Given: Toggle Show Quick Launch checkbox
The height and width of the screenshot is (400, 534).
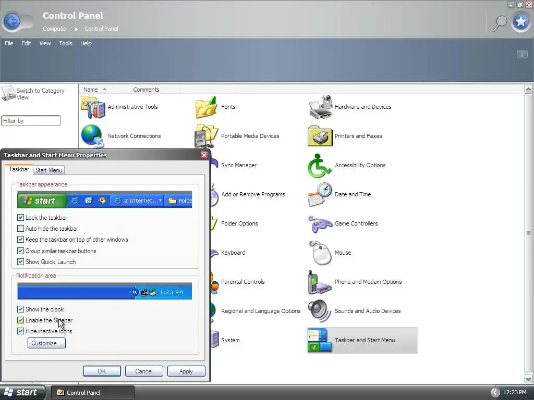Looking at the screenshot, I should click(20, 262).
